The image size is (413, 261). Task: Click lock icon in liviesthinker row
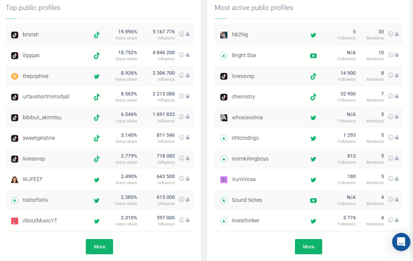pos(397,220)
